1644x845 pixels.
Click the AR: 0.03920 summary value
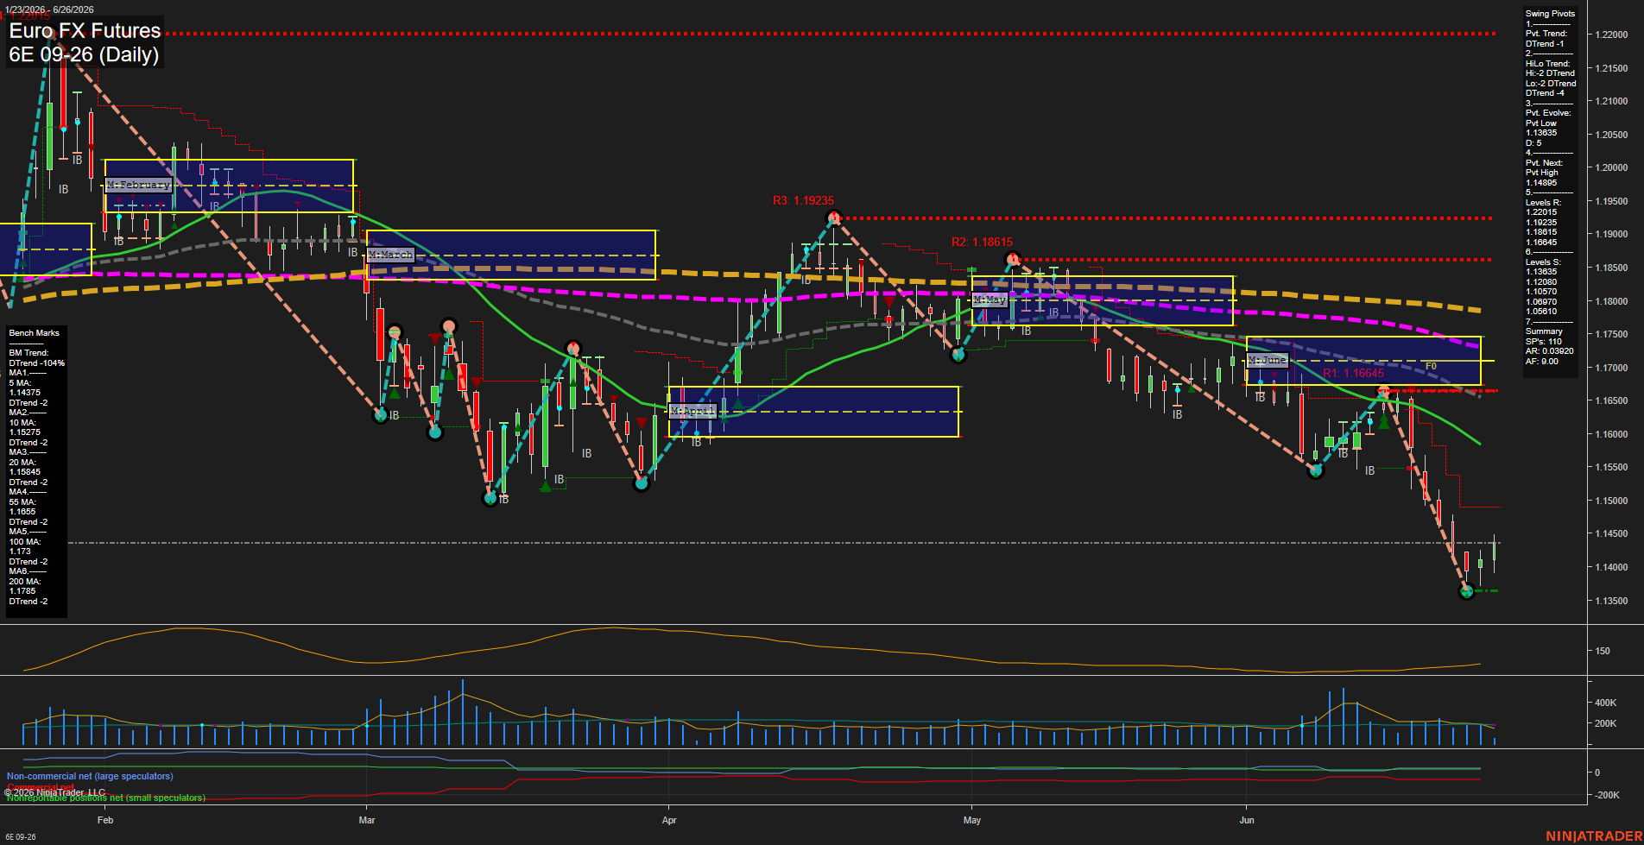point(1549,351)
